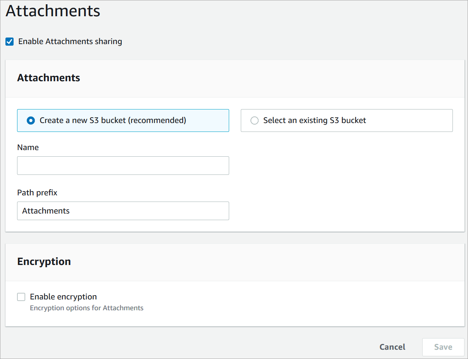Click the 'Path prefix' field label
468x359 pixels.
[37, 193]
